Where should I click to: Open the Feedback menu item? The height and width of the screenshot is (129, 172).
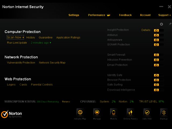coord(125,15)
